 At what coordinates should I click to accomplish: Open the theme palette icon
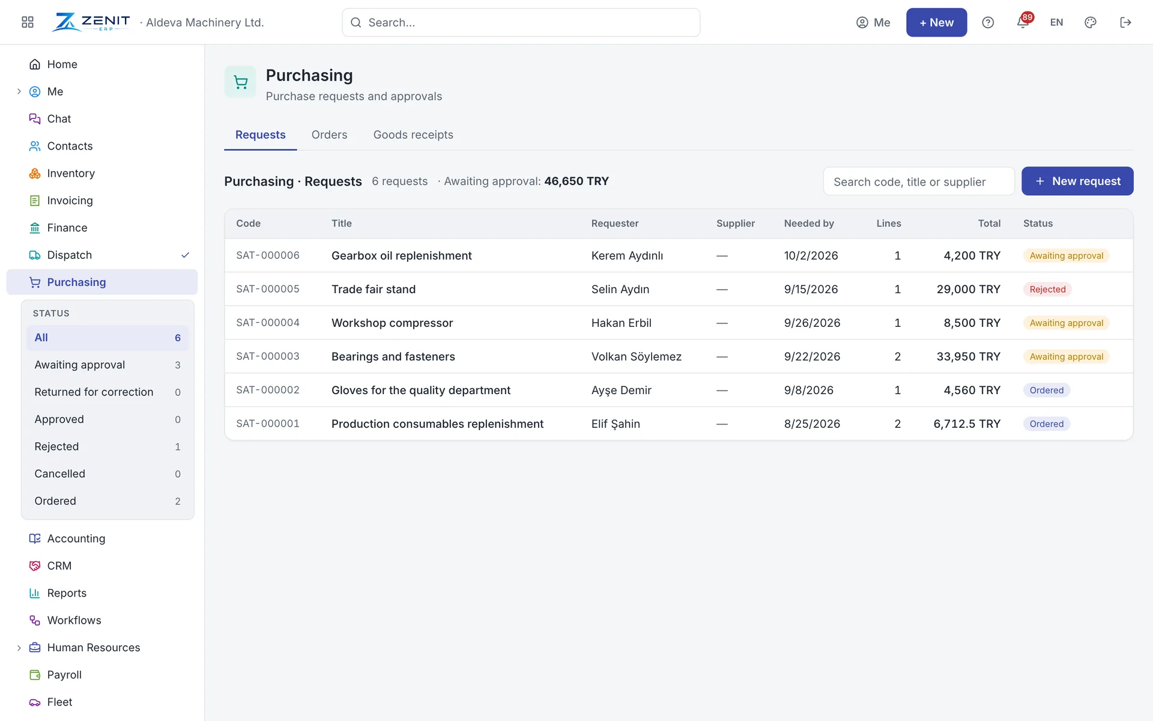[1091, 22]
